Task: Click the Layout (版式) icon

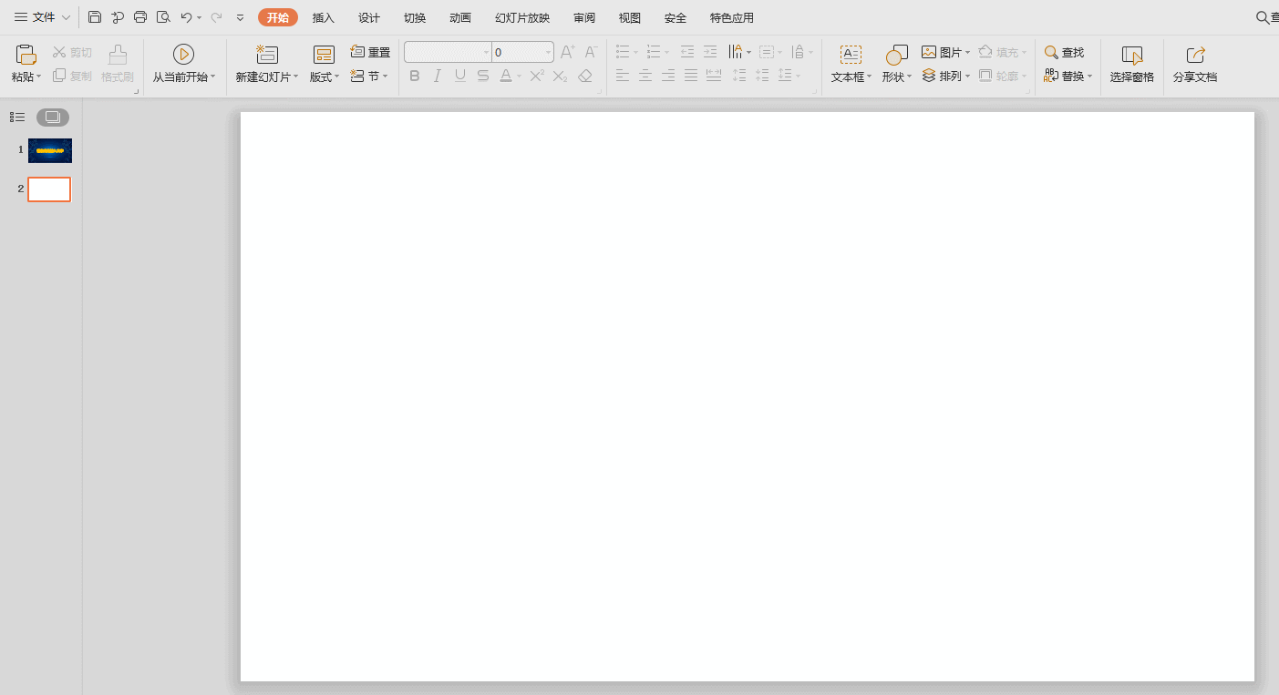Action: (324, 55)
